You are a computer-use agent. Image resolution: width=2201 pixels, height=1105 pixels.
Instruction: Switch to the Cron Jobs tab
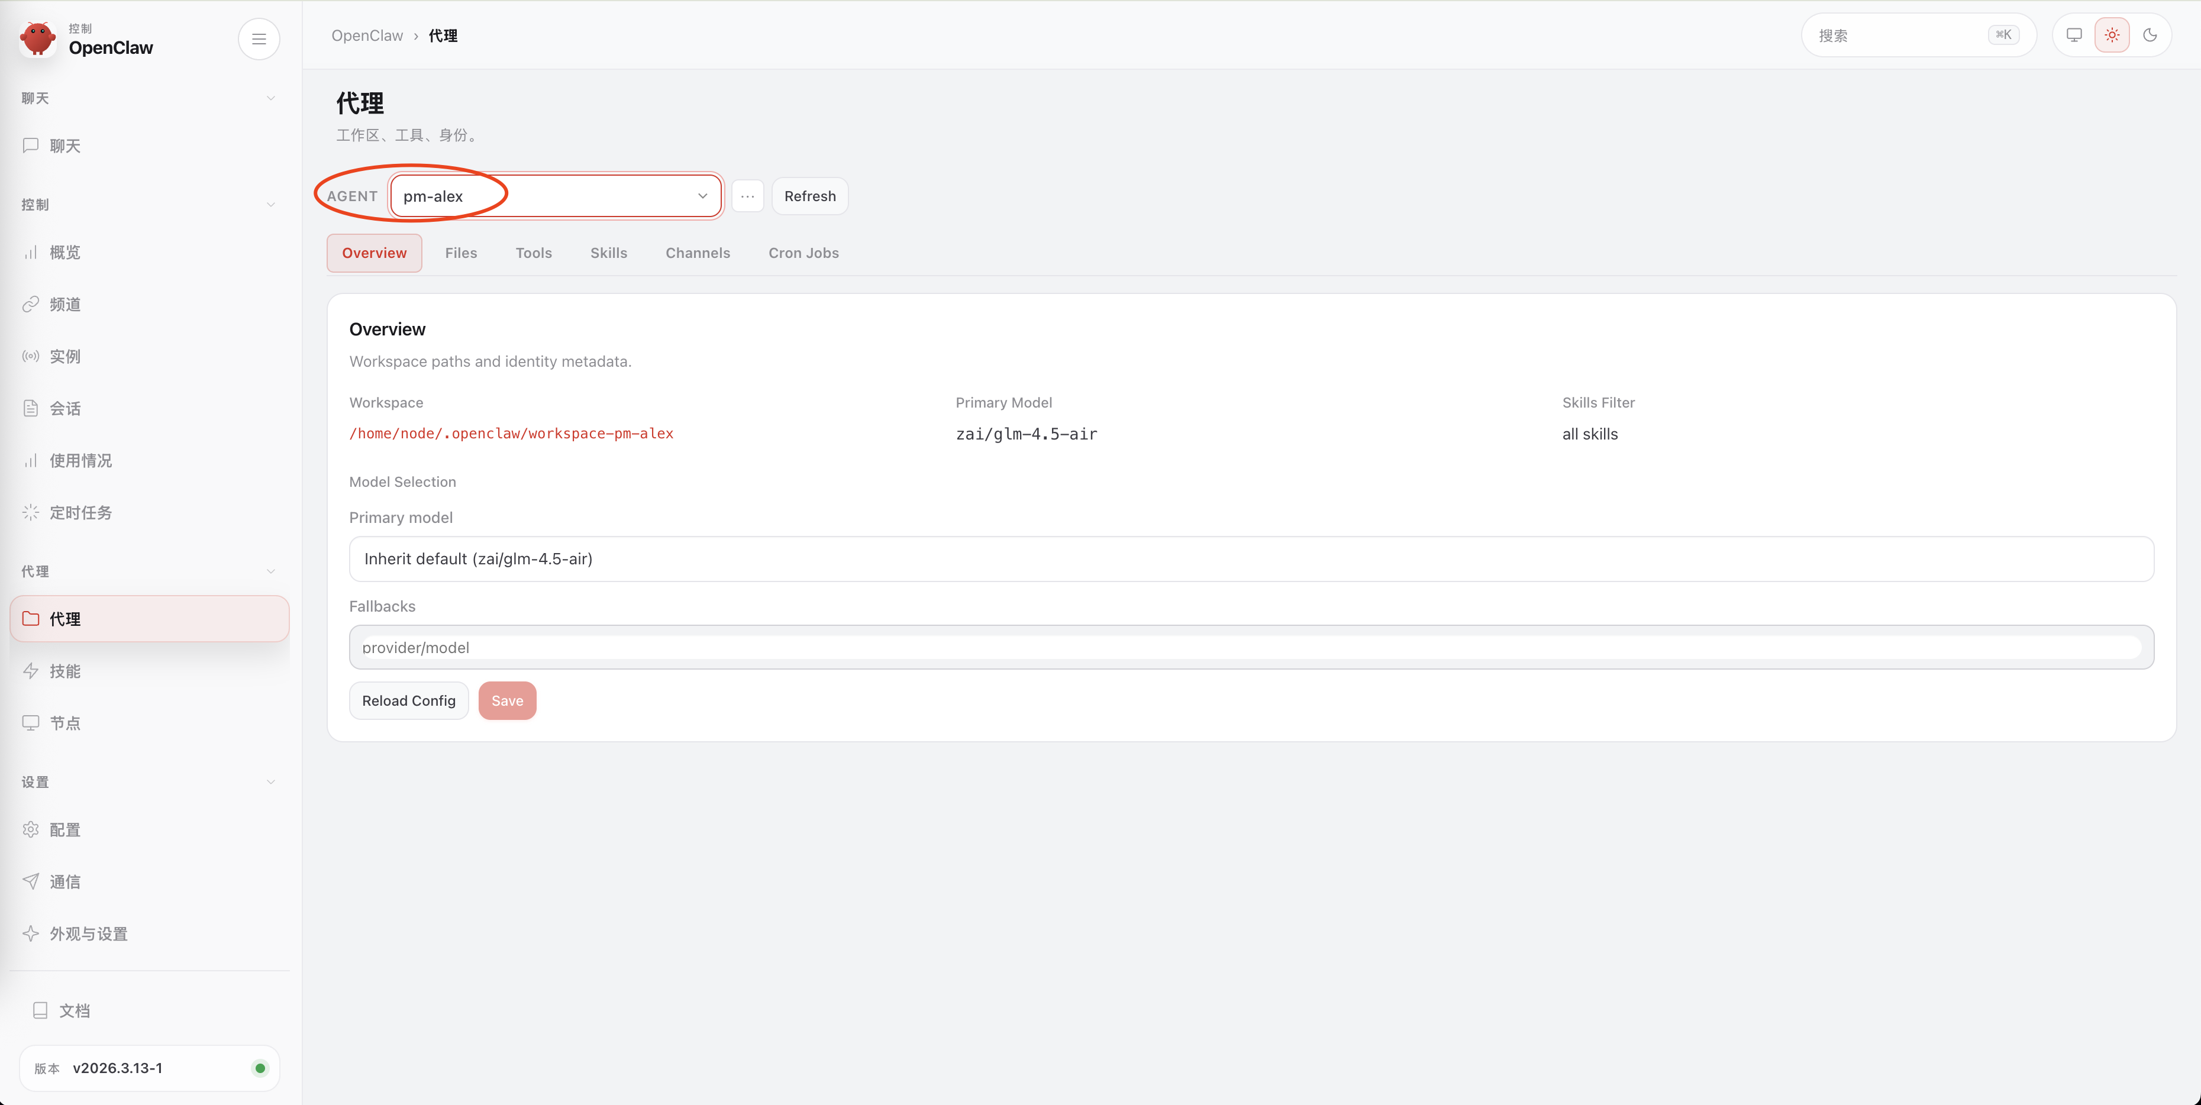point(803,253)
